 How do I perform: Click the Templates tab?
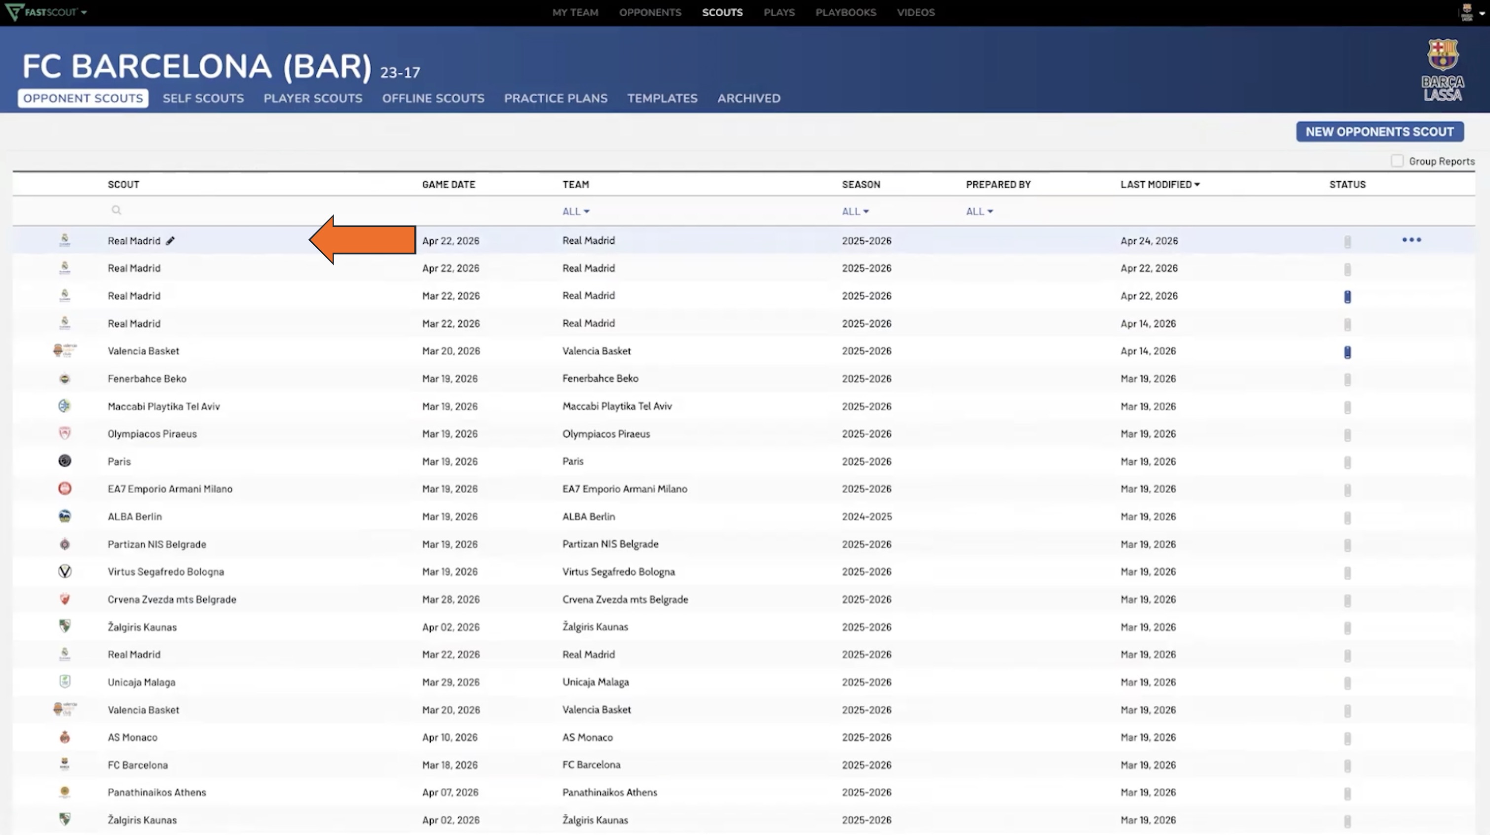662,98
